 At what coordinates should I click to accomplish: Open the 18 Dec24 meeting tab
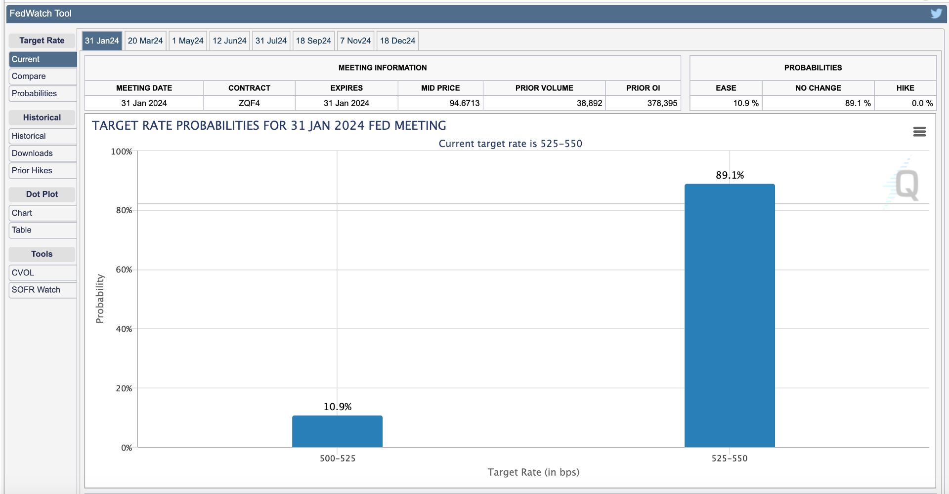(x=397, y=40)
